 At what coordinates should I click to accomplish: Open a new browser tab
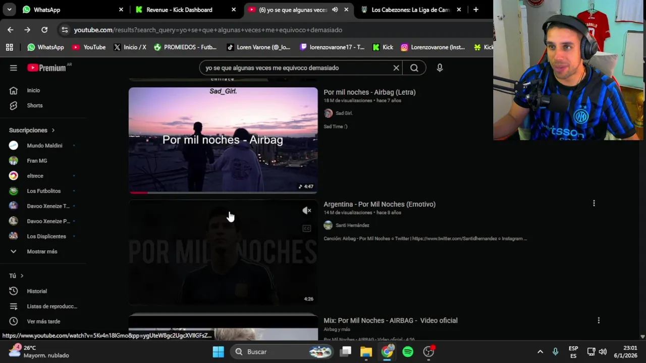coord(475,10)
